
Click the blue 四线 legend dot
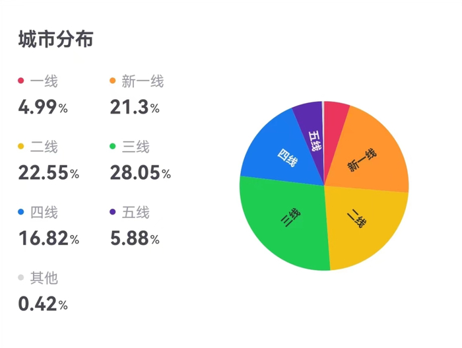[x=21, y=212]
